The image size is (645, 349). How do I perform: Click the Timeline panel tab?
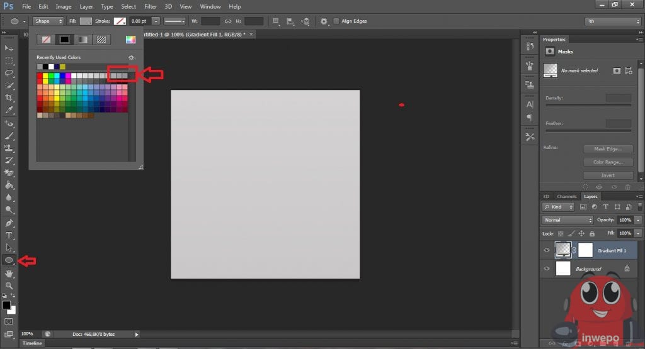point(32,343)
